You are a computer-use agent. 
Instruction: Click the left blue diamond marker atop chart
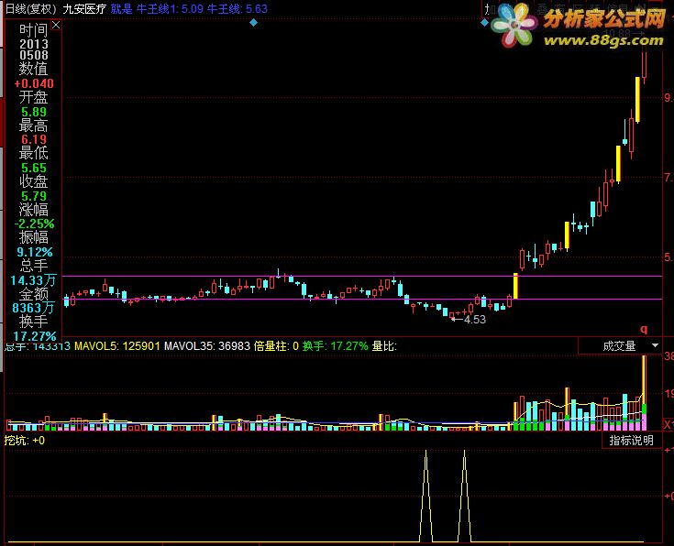point(254,22)
